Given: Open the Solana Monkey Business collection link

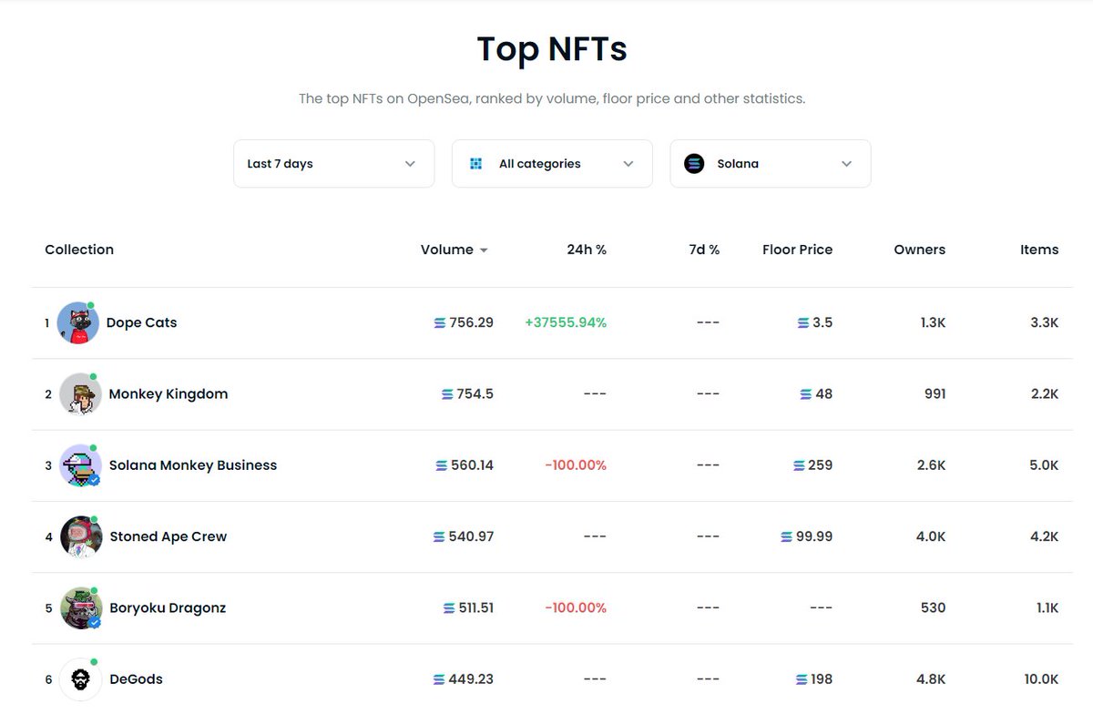Looking at the screenshot, I should click(193, 465).
